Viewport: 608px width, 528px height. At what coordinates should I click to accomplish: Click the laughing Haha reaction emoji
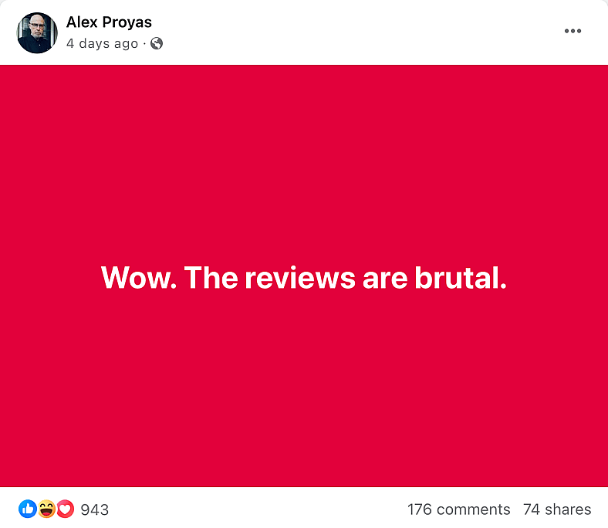click(46, 509)
